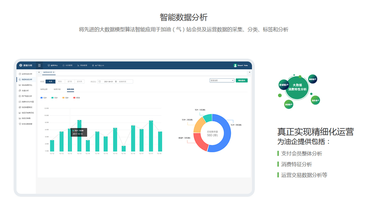Click the list item 支付会员整体分析
372x197 pixels.
pos(301,154)
